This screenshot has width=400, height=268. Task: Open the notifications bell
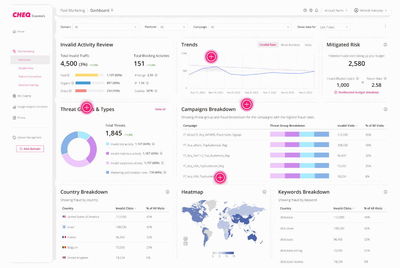(x=317, y=10)
